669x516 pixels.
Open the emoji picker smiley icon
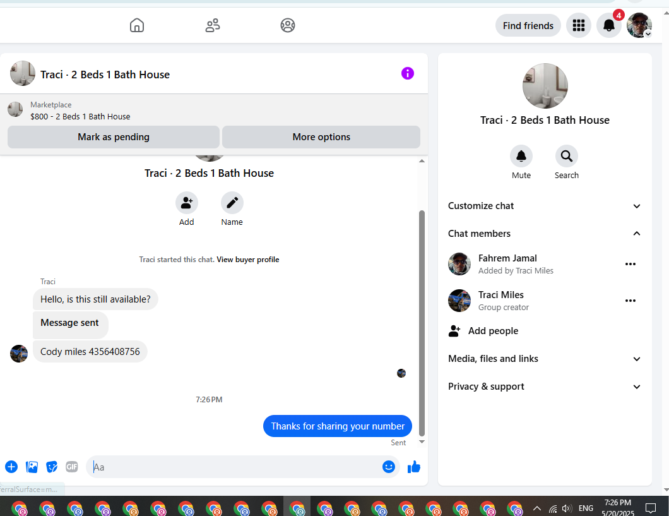(389, 467)
